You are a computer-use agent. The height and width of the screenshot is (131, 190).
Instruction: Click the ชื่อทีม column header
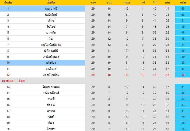click(51, 3)
